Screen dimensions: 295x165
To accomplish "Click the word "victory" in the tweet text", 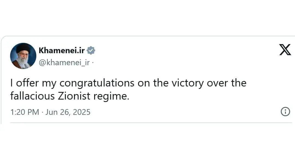I will coord(188,83).
